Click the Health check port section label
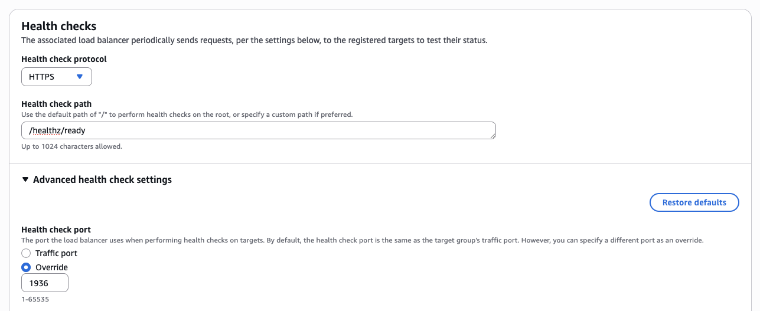The height and width of the screenshot is (311, 760). pyautogui.click(x=56, y=230)
